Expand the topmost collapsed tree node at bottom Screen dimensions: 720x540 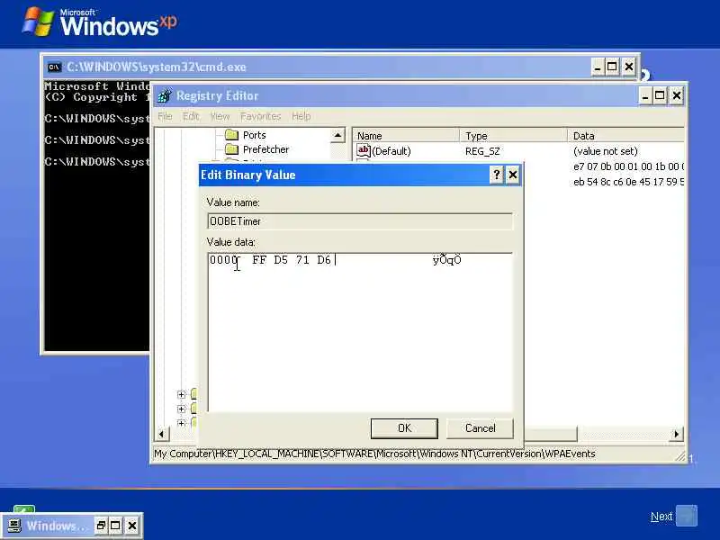click(181, 394)
